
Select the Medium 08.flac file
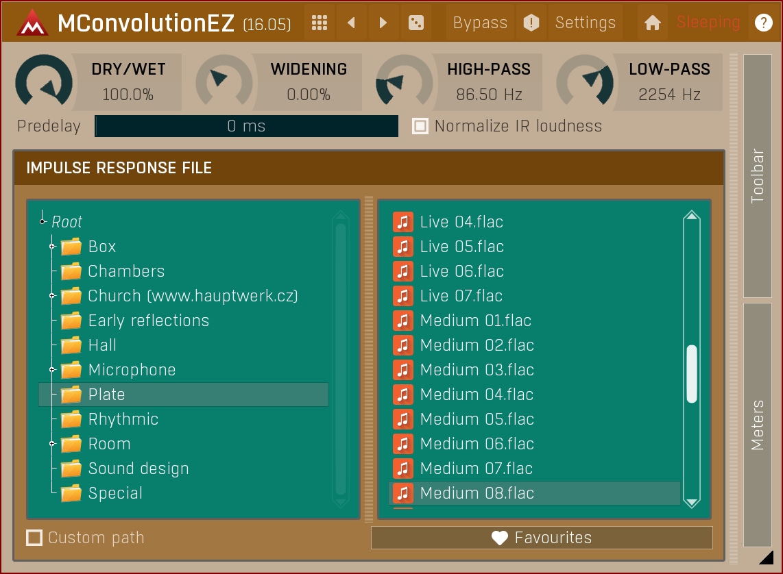(x=534, y=492)
